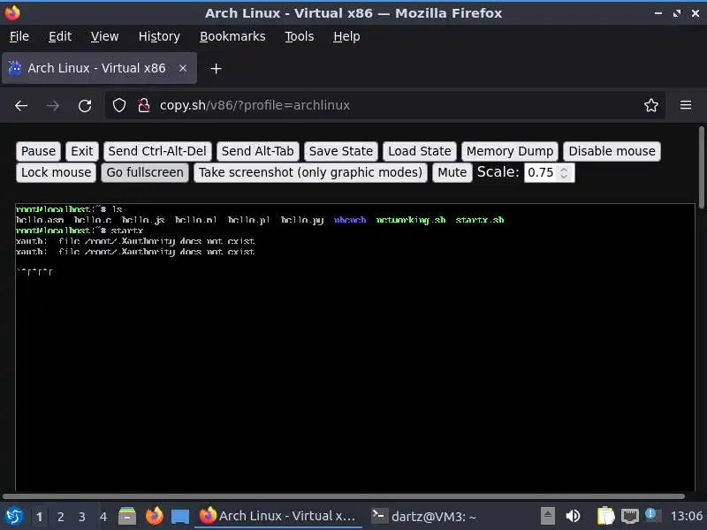Click the update notifier tray icon
This screenshot has height=530, width=707.
(x=652, y=515)
